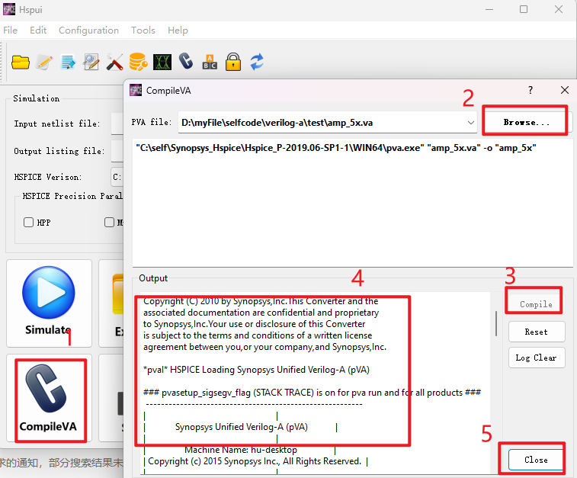The image size is (577, 478).
Task: Close the CompileVA dialog with X
Action: pyautogui.click(x=565, y=90)
